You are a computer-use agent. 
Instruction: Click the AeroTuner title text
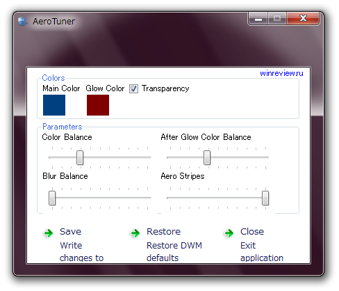pos(53,22)
